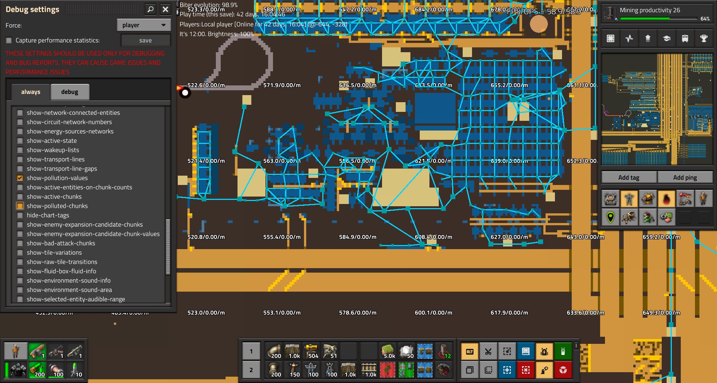Open the trains overview icon

pos(685,38)
